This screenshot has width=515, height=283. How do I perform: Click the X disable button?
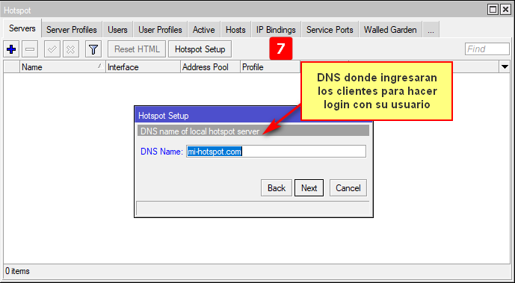[x=70, y=49]
